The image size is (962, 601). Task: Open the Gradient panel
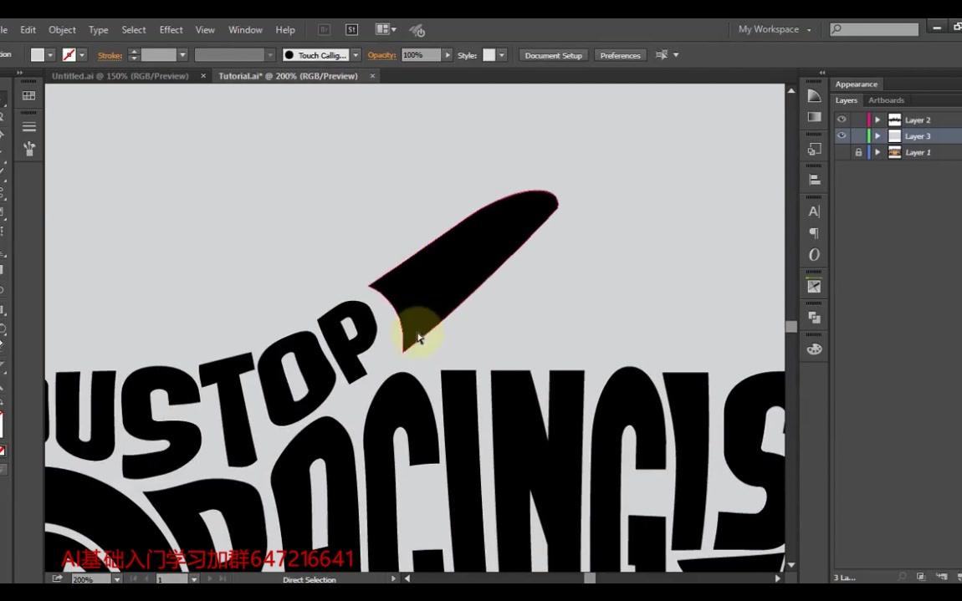tap(813, 118)
